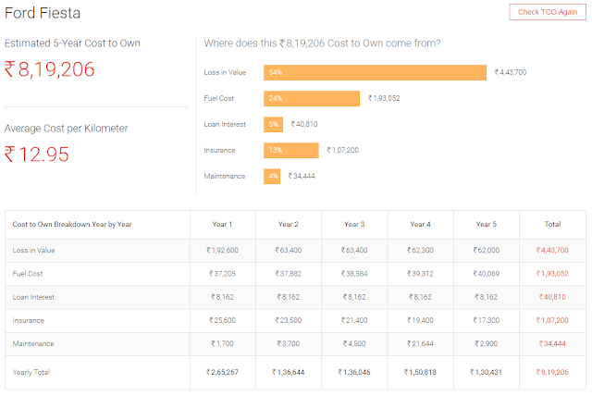Click Cost to Own Breakdown header cell
This screenshot has width=592, height=396.
coord(72,224)
